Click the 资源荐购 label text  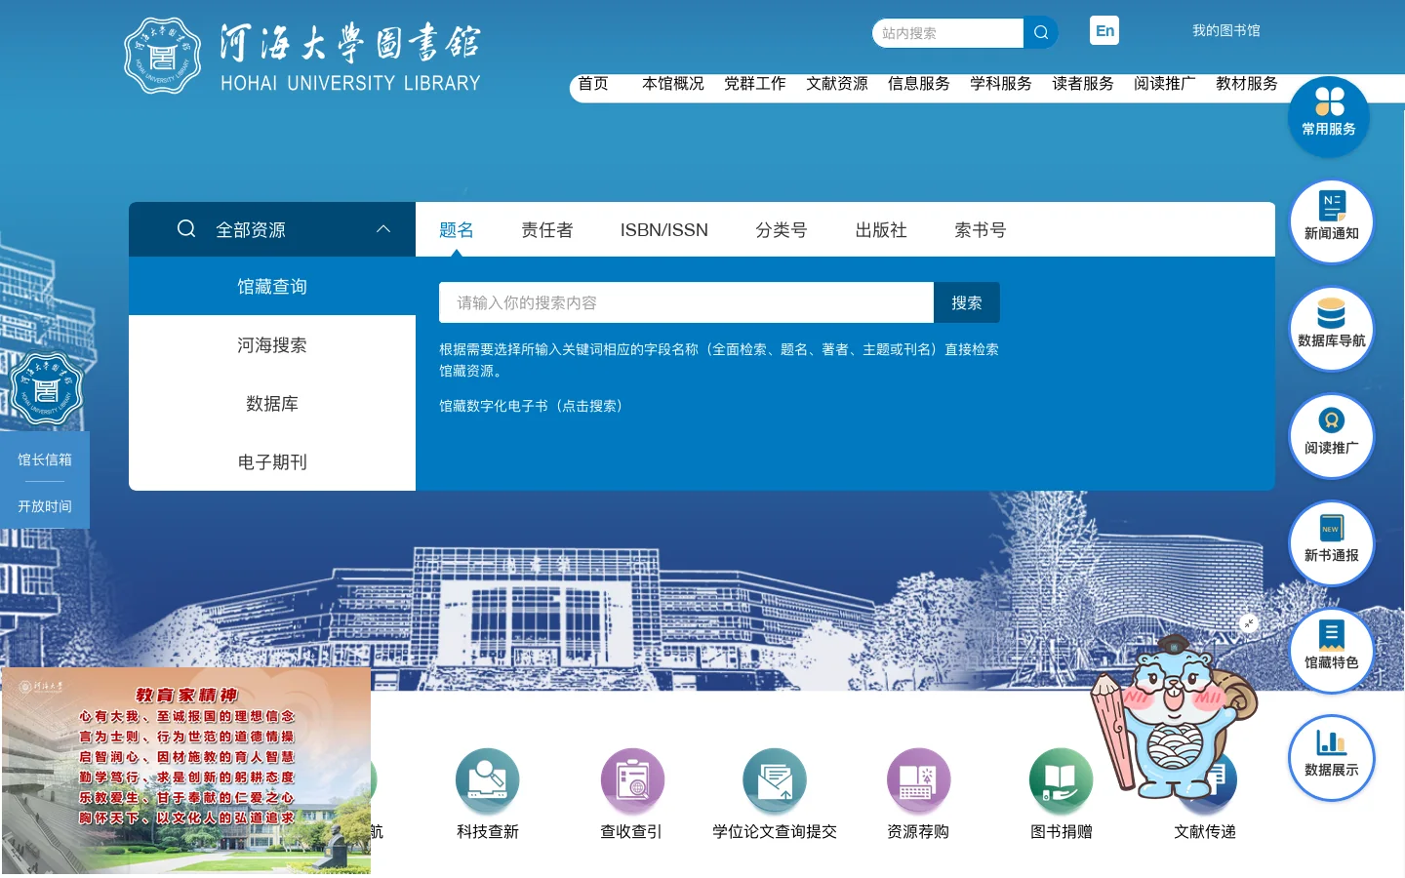(918, 831)
